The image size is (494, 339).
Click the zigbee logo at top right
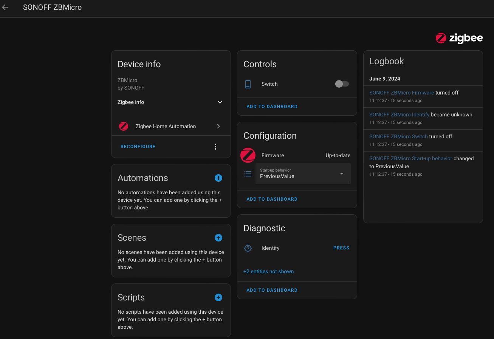click(x=459, y=38)
